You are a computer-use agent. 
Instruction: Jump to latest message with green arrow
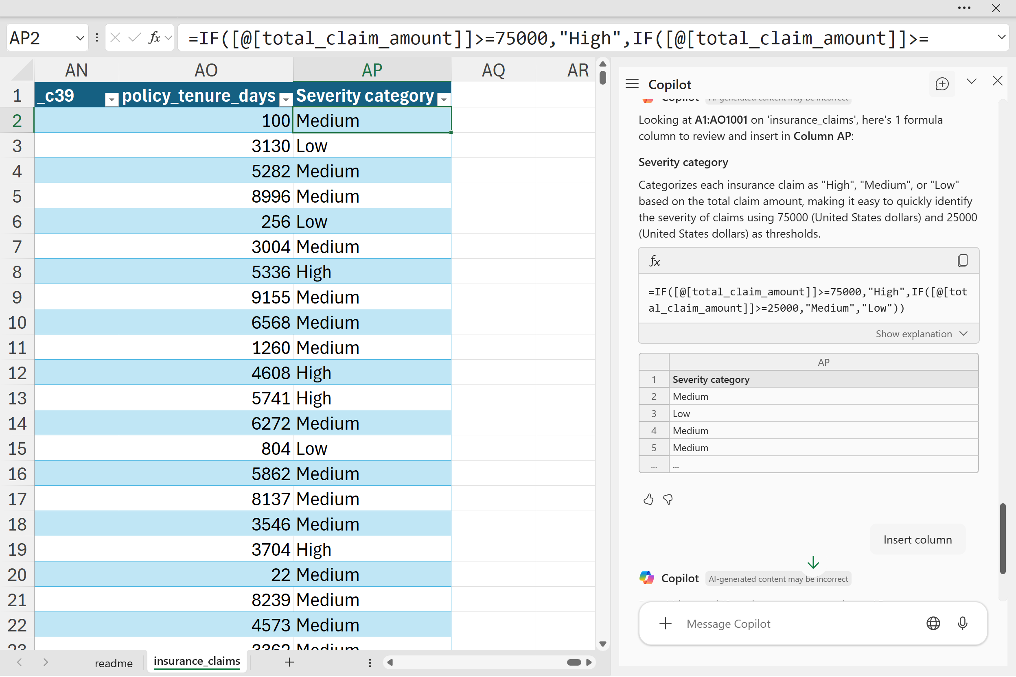pyautogui.click(x=813, y=562)
